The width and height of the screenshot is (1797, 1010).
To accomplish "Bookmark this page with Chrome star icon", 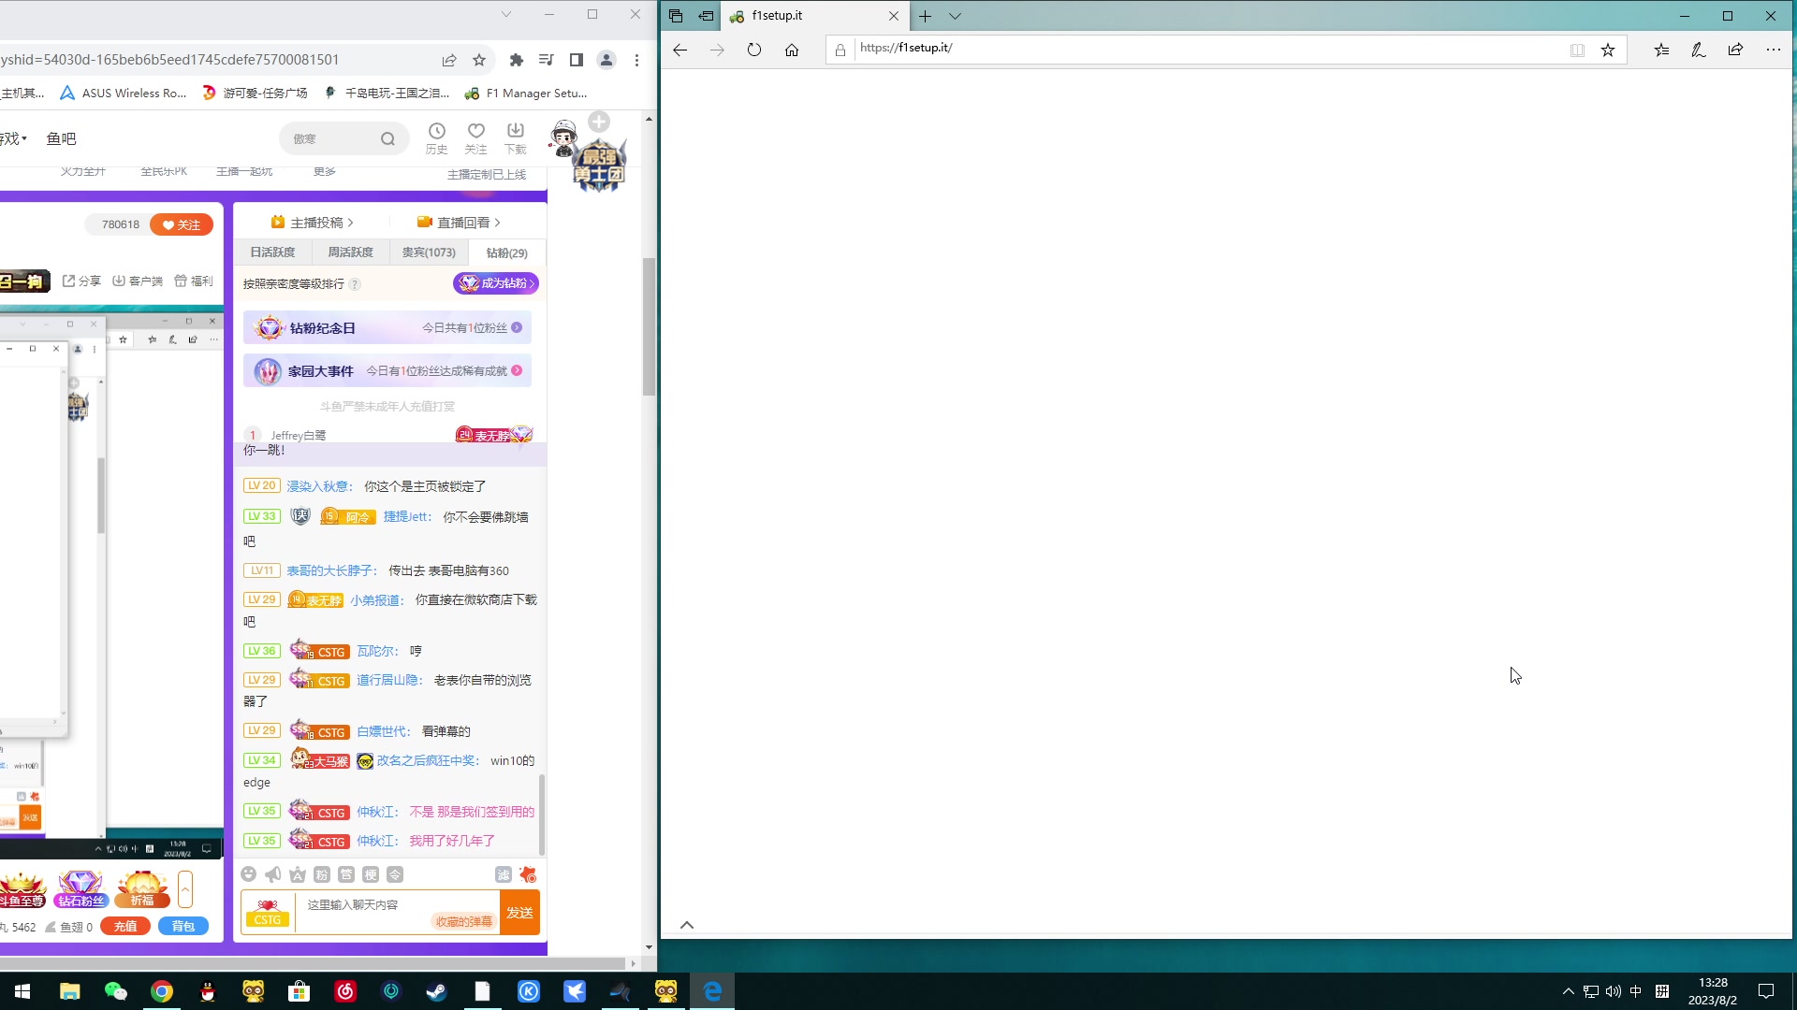I will click(479, 60).
